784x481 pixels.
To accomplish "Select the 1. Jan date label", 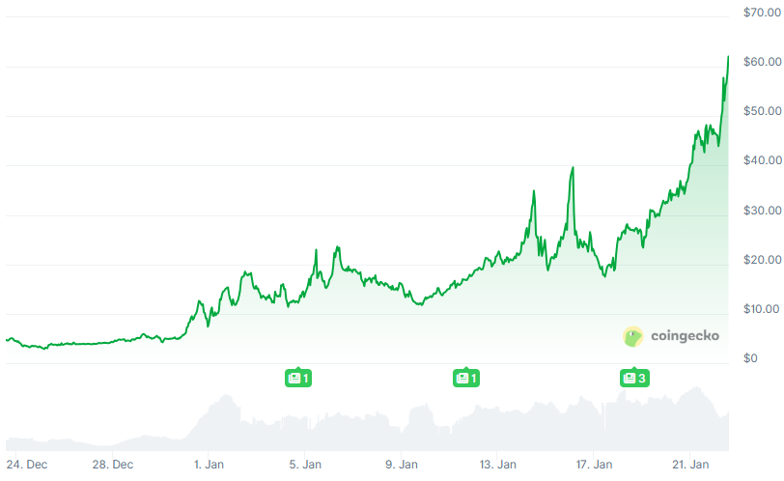I will click(x=209, y=465).
